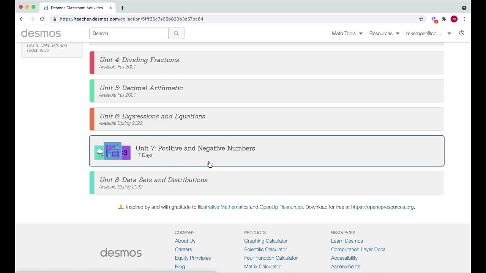Open Unit 7: Positive and Negative Numbers
The width and height of the screenshot is (486, 273).
(267, 151)
